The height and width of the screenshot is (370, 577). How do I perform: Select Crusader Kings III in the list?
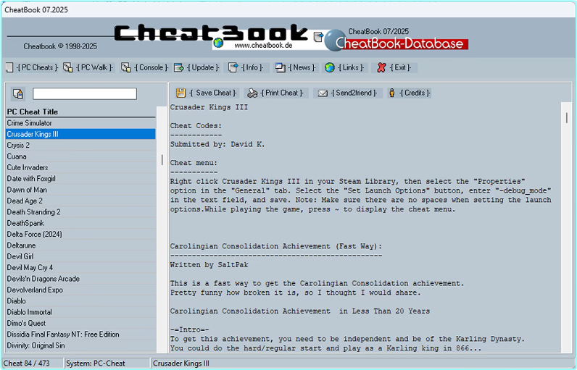tap(81, 134)
